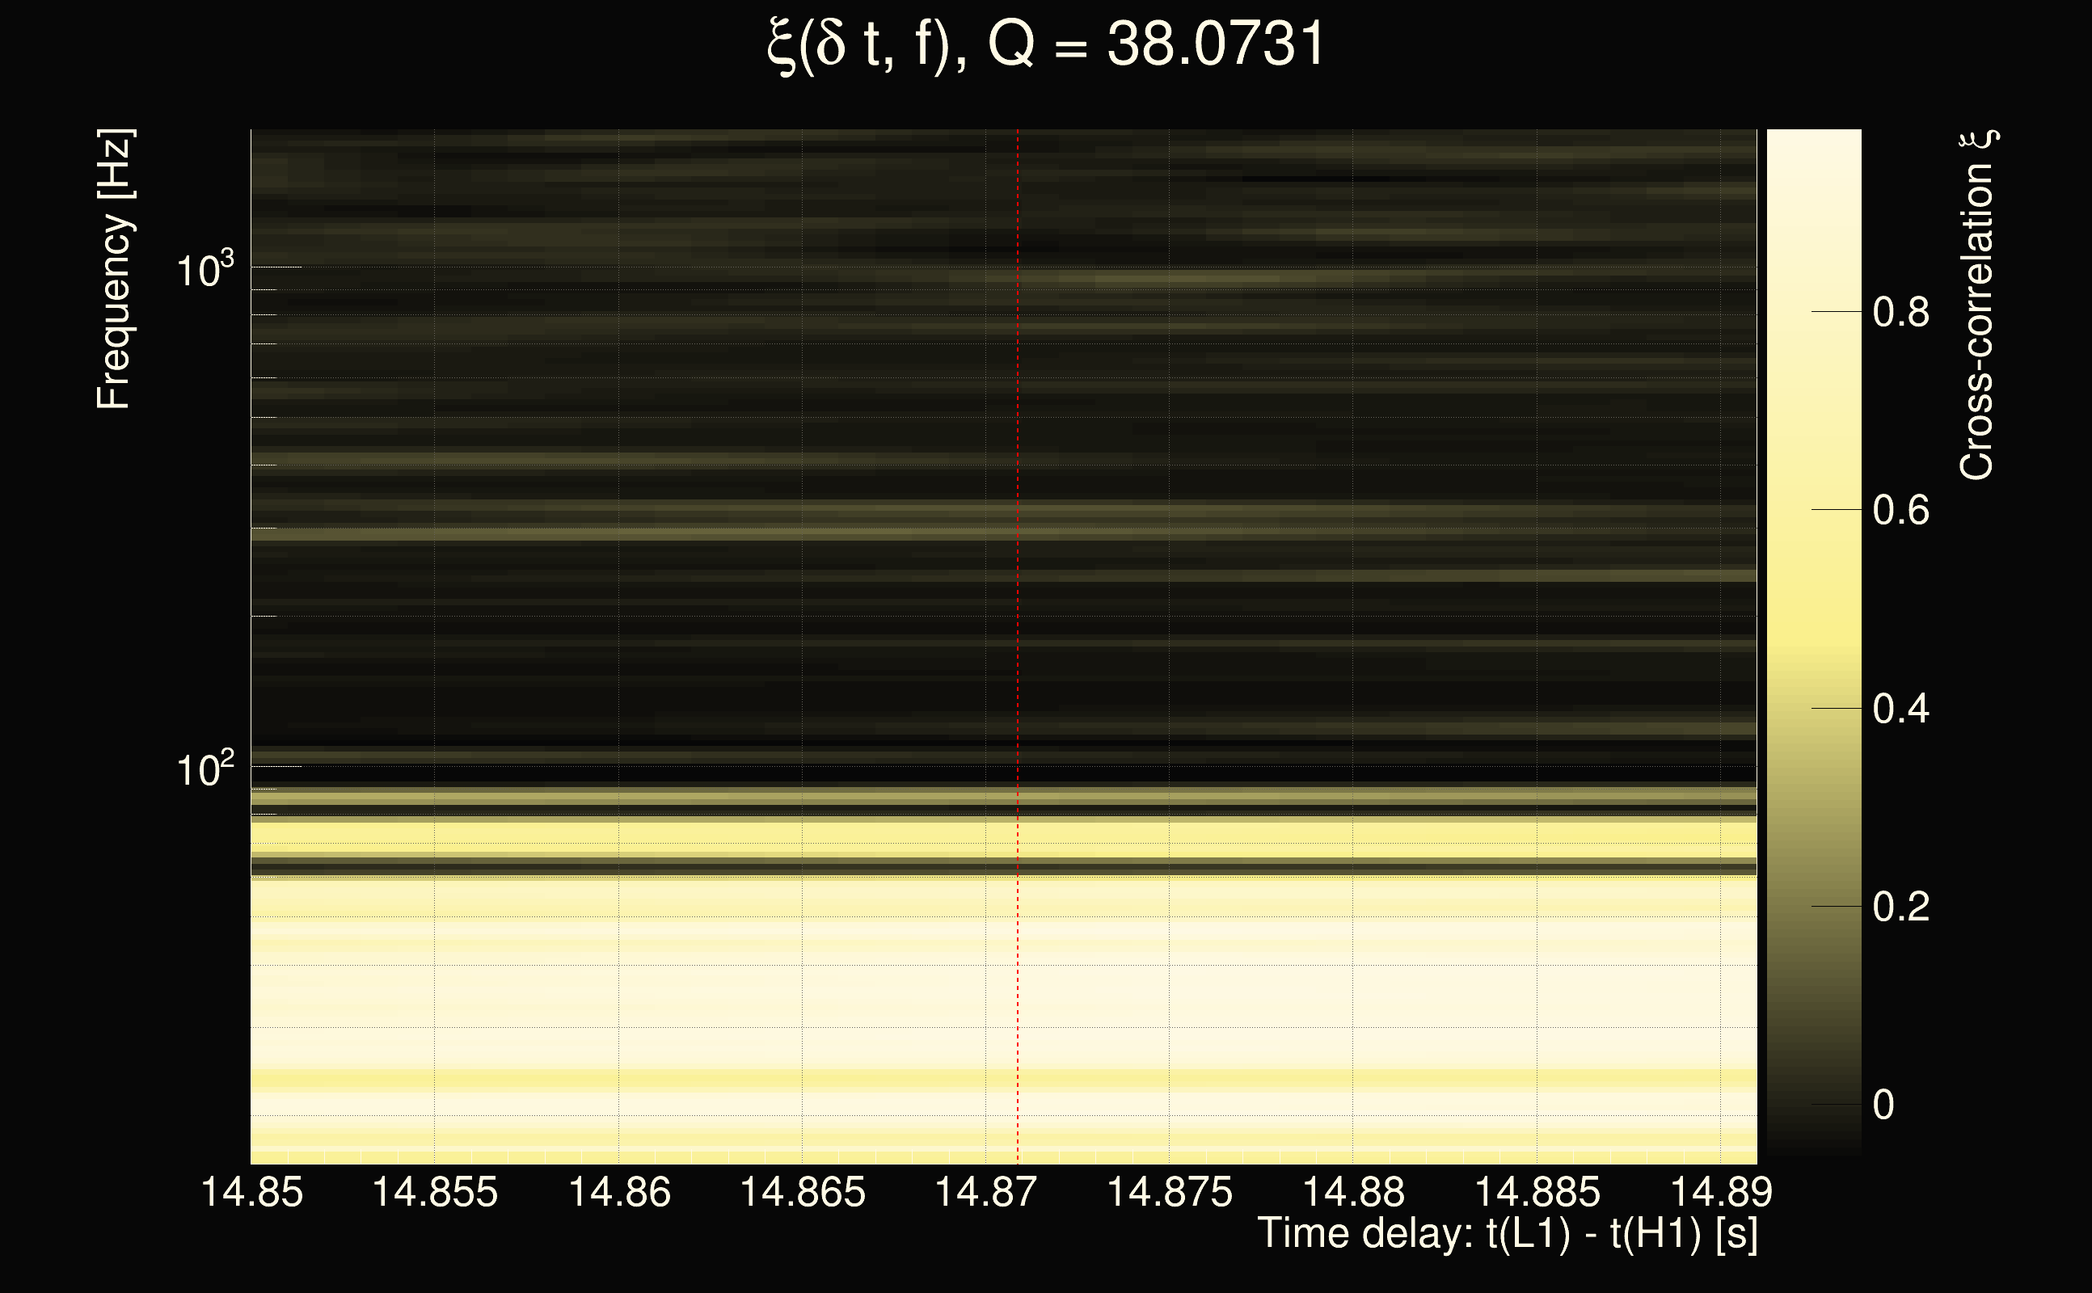Click the 0.6 colorbar tick label

coord(1900,511)
